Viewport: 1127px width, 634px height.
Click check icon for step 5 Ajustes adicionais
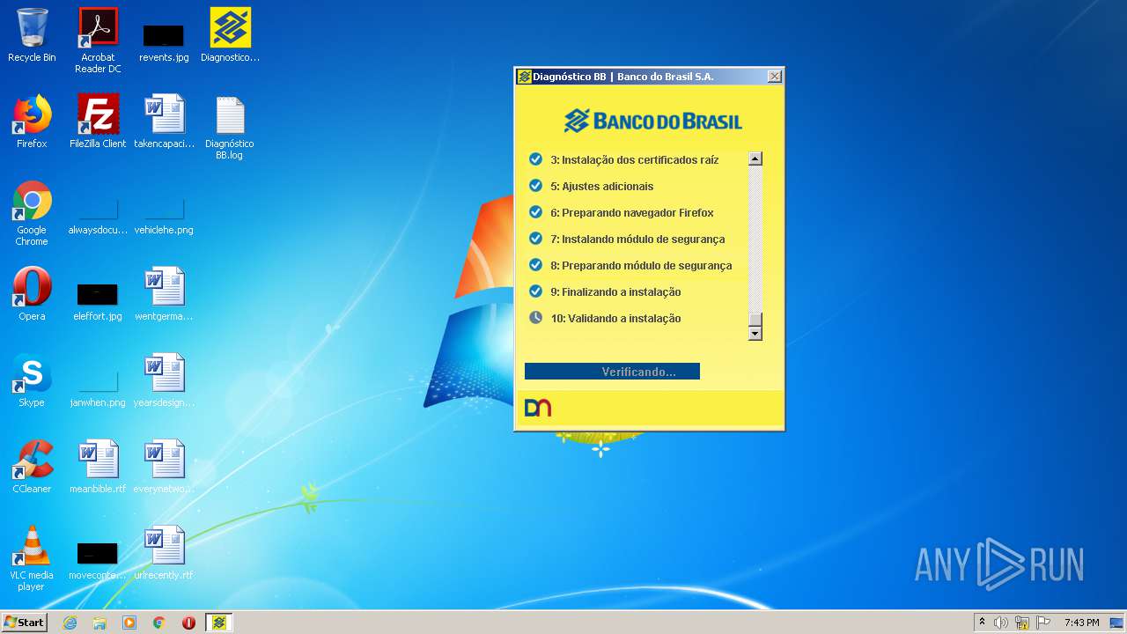[x=535, y=186]
